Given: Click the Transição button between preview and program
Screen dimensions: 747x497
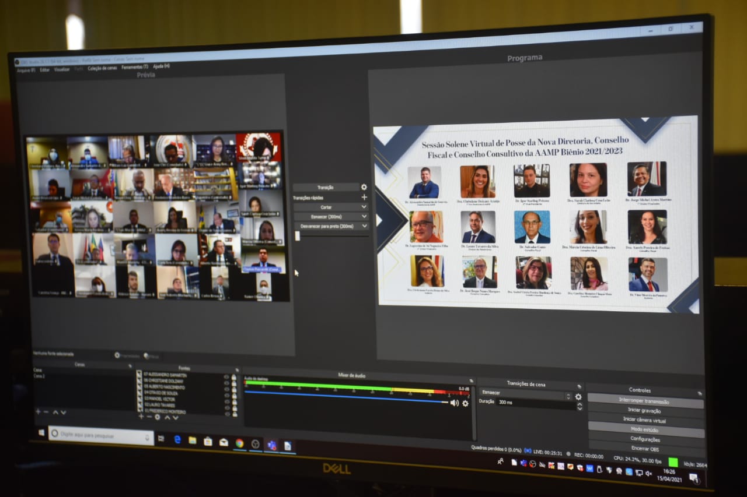Looking at the screenshot, I should pyautogui.click(x=326, y=187).
